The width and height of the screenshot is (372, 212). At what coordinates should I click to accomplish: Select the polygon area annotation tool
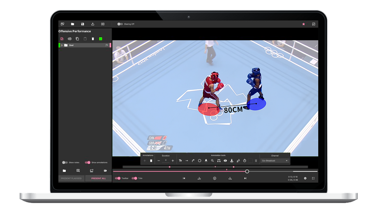pos(219,161)
